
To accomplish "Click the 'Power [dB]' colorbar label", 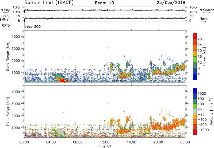I will pyautogui.click(x=204, y=56).
